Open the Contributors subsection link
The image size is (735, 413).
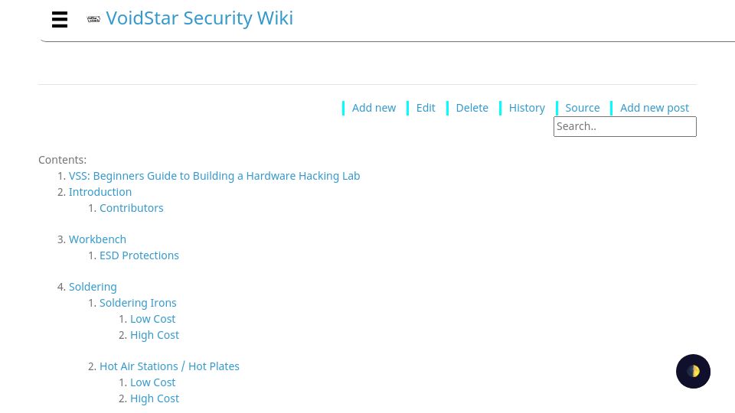tap(131, 208)
